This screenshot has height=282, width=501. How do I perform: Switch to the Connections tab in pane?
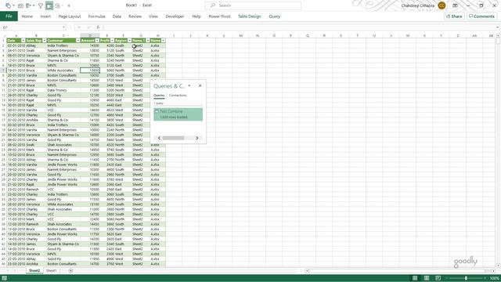[178, 96]
